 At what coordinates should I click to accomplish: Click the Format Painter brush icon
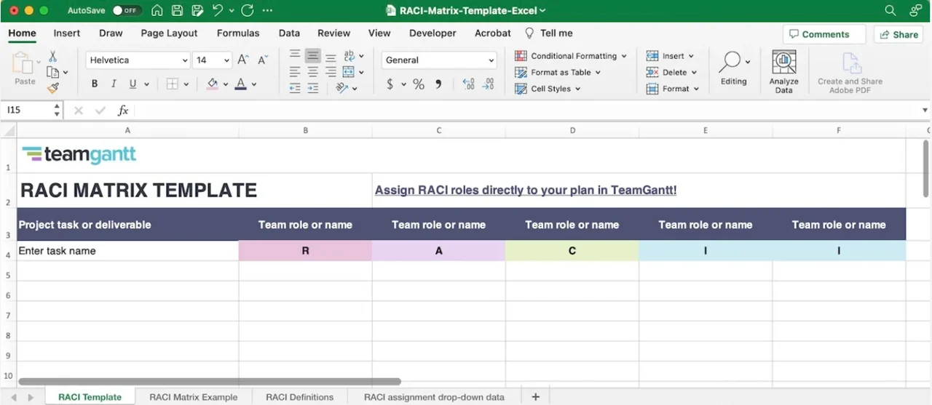[53, 88]
